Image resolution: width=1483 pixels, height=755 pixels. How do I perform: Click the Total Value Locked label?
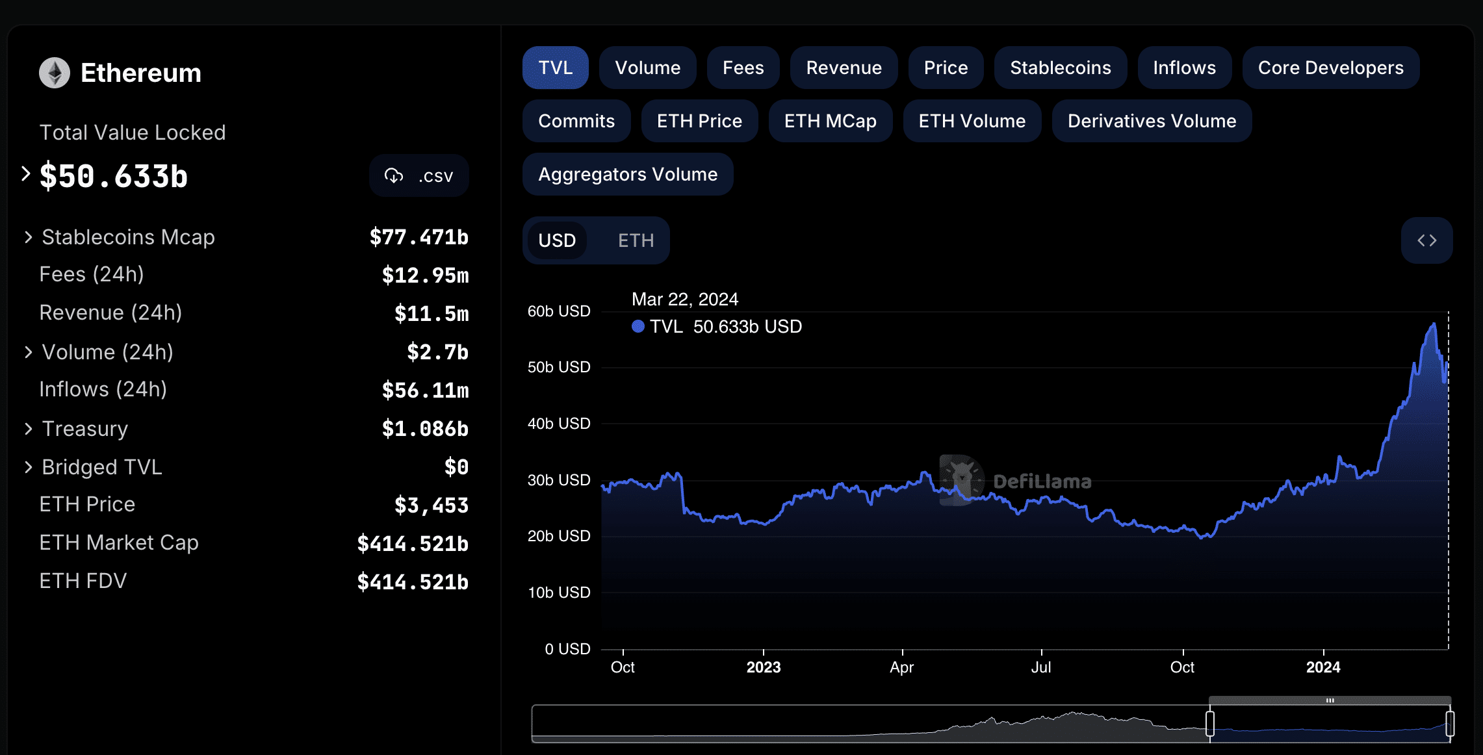pyautogui.click(x=133, y=133)
